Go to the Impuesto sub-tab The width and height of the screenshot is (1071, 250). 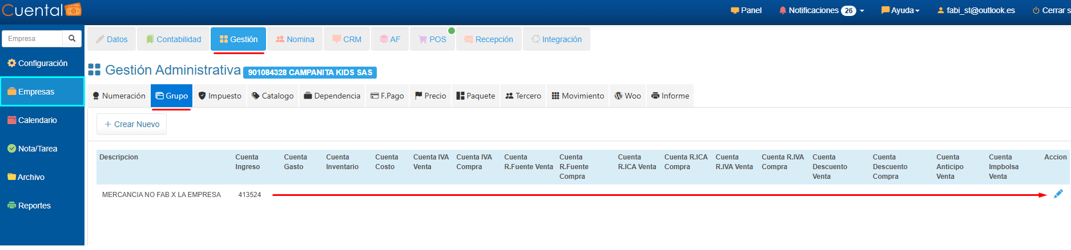[x=220, y=96]
